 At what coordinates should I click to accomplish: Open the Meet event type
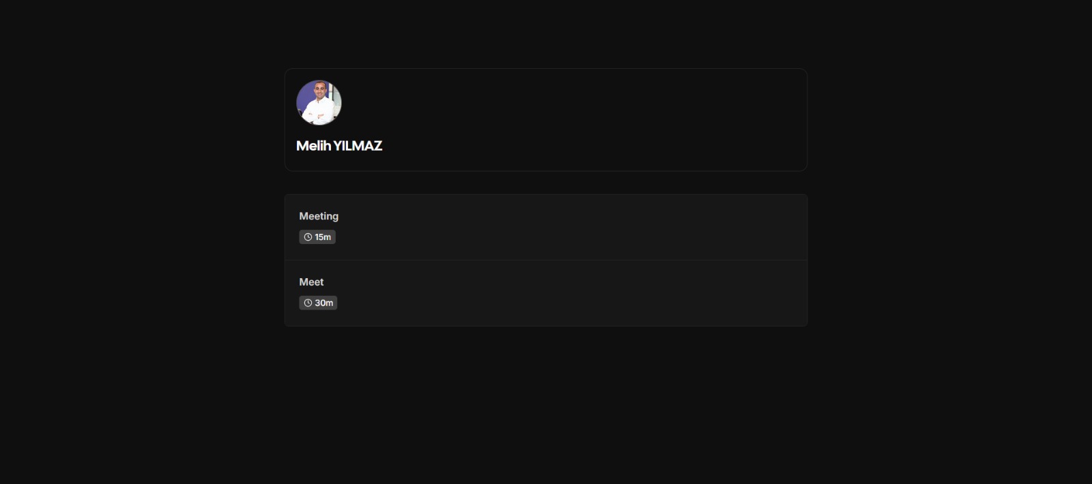coord(546,293)
